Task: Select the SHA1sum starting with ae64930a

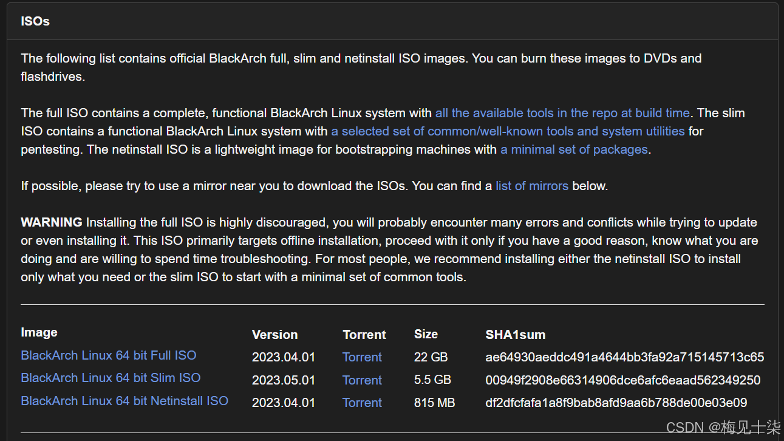Action: [624, 357]
